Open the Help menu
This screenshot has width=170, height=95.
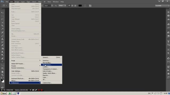(x=62, y=2)
